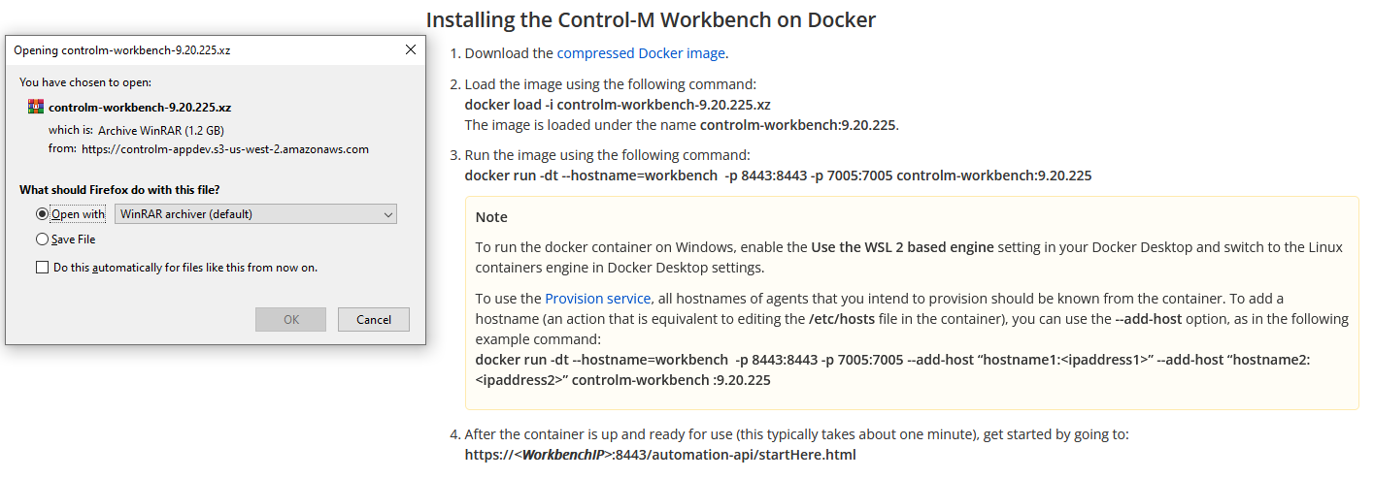The width and height of the screenshot is (1374, 479).
Task: Click the dialog title bar text
Action: [121, 49]
